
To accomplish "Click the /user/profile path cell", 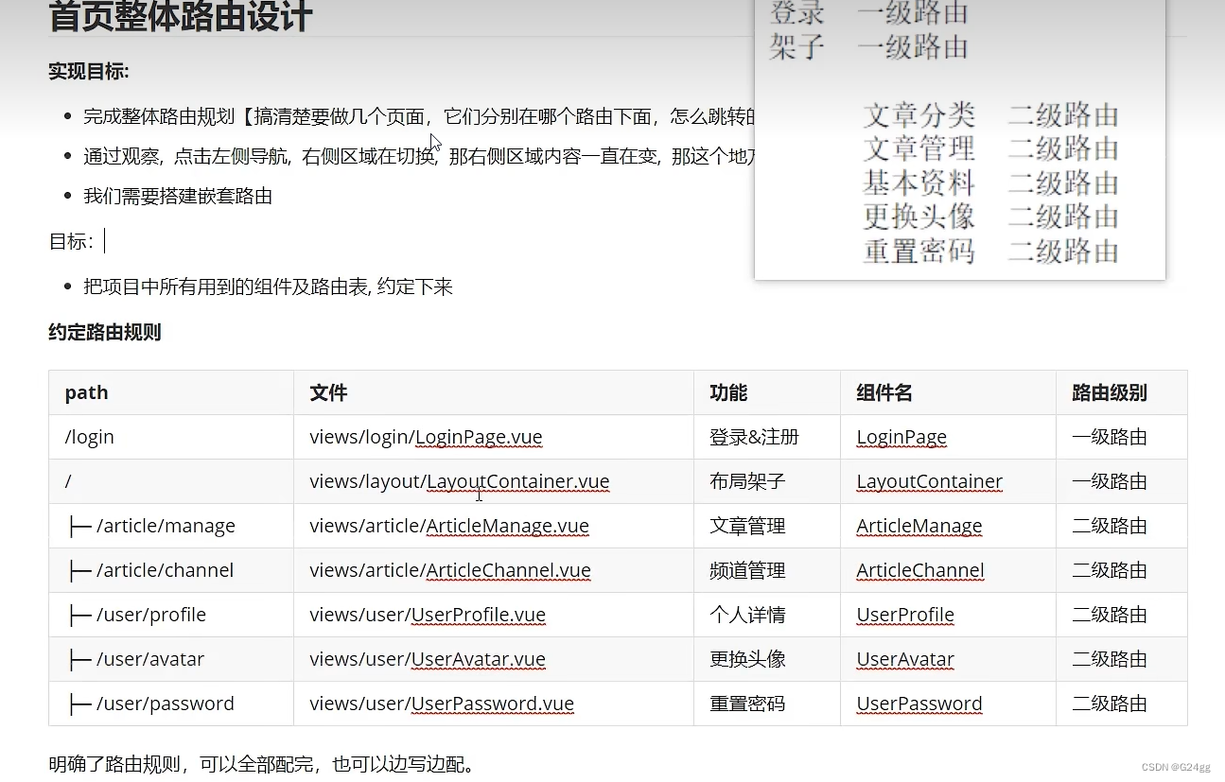I will pyautogui.click(x=171, y=615).
